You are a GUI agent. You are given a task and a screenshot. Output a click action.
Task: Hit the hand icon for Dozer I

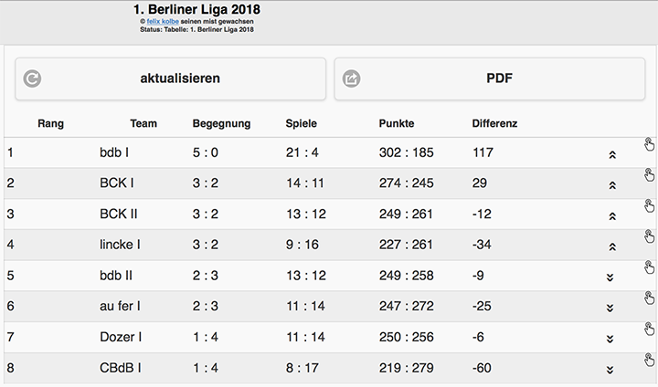coord(649,329)
